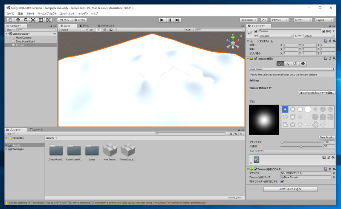Open the GameObject menu

[x=47, y=14]
